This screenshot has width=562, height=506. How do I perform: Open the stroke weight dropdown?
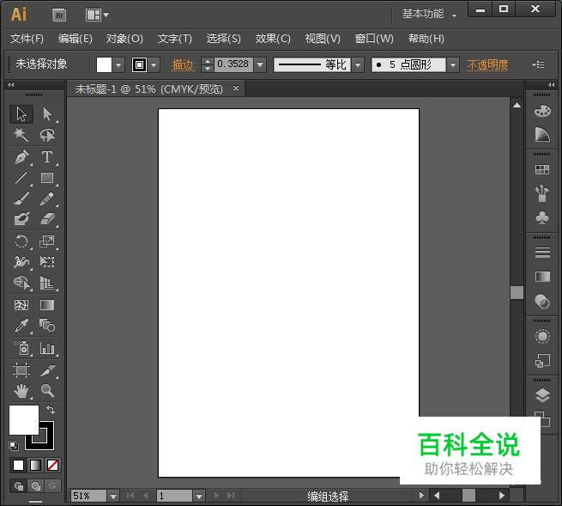click(x=260, y=65)
